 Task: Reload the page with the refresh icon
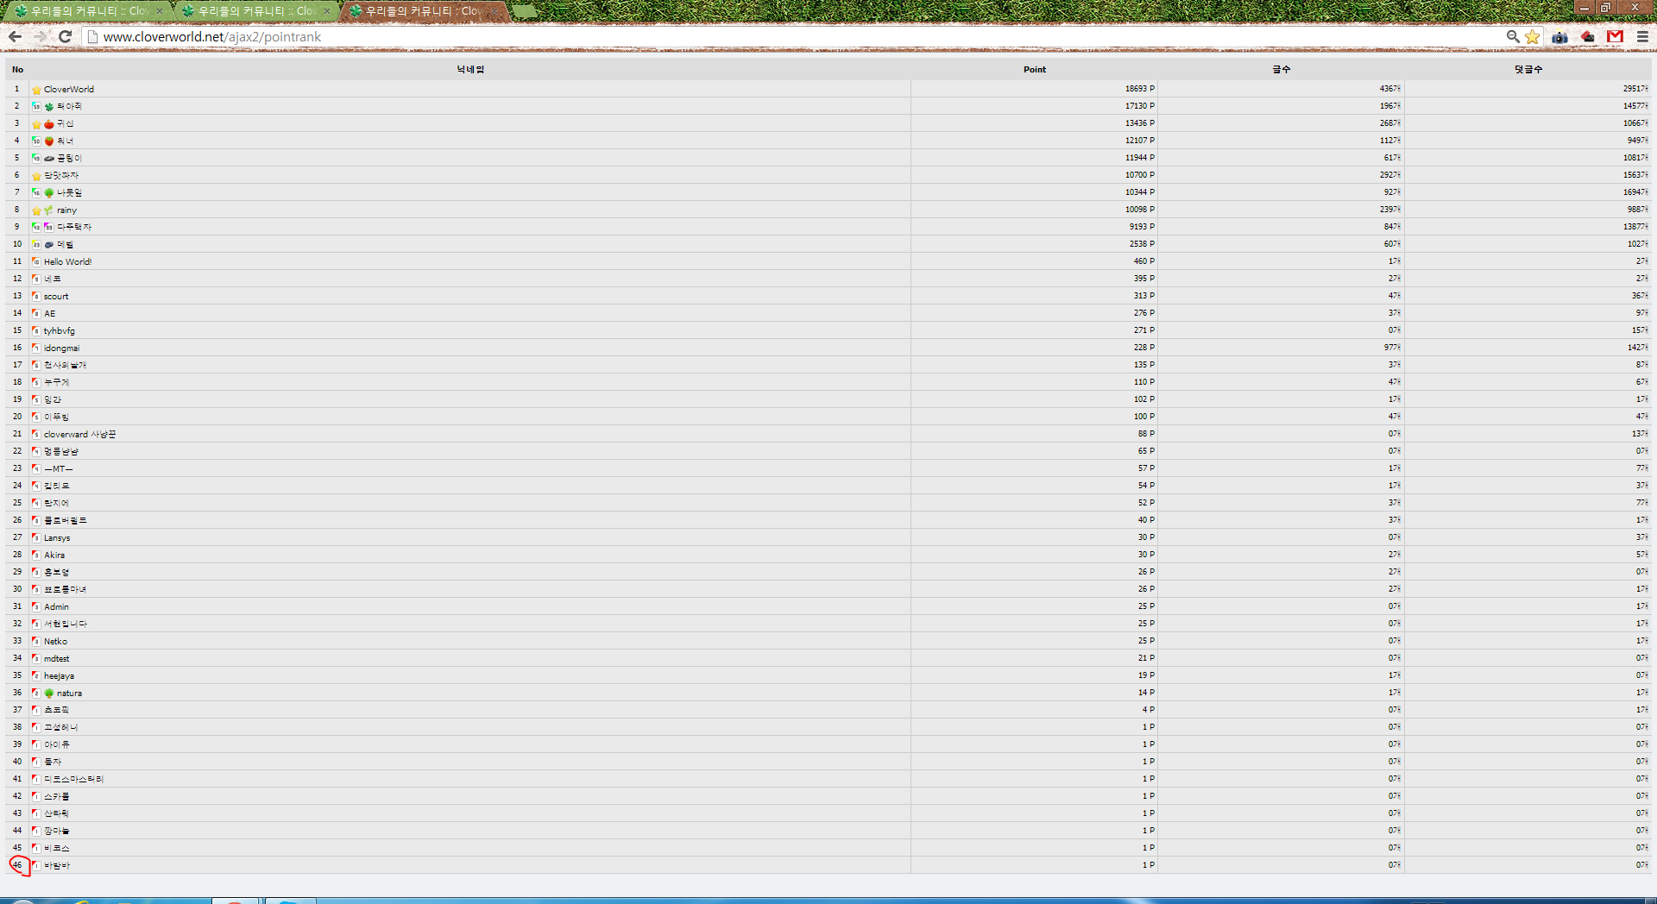pyautogui.click(x=65, y=36)
